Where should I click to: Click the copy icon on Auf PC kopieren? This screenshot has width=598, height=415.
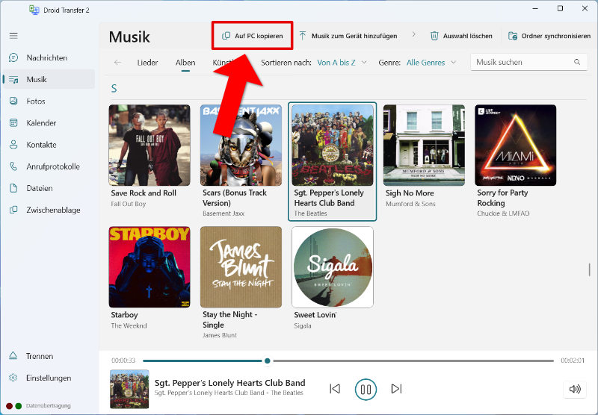point(226,36)
